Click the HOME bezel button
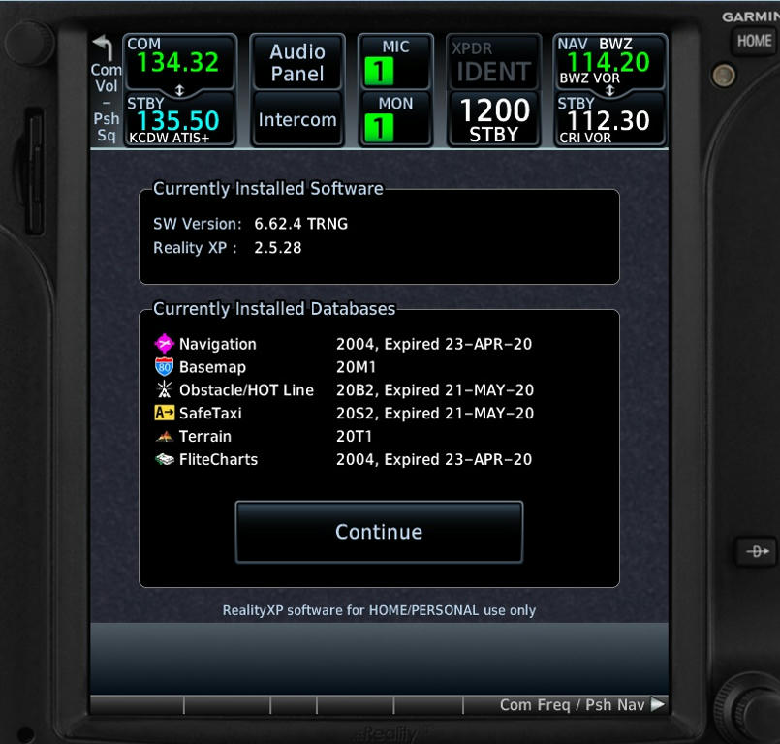 754,41
